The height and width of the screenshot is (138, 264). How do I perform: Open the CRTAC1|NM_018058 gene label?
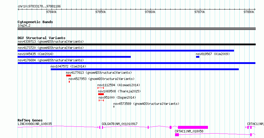pyautogui.click(x=189, y=131)
